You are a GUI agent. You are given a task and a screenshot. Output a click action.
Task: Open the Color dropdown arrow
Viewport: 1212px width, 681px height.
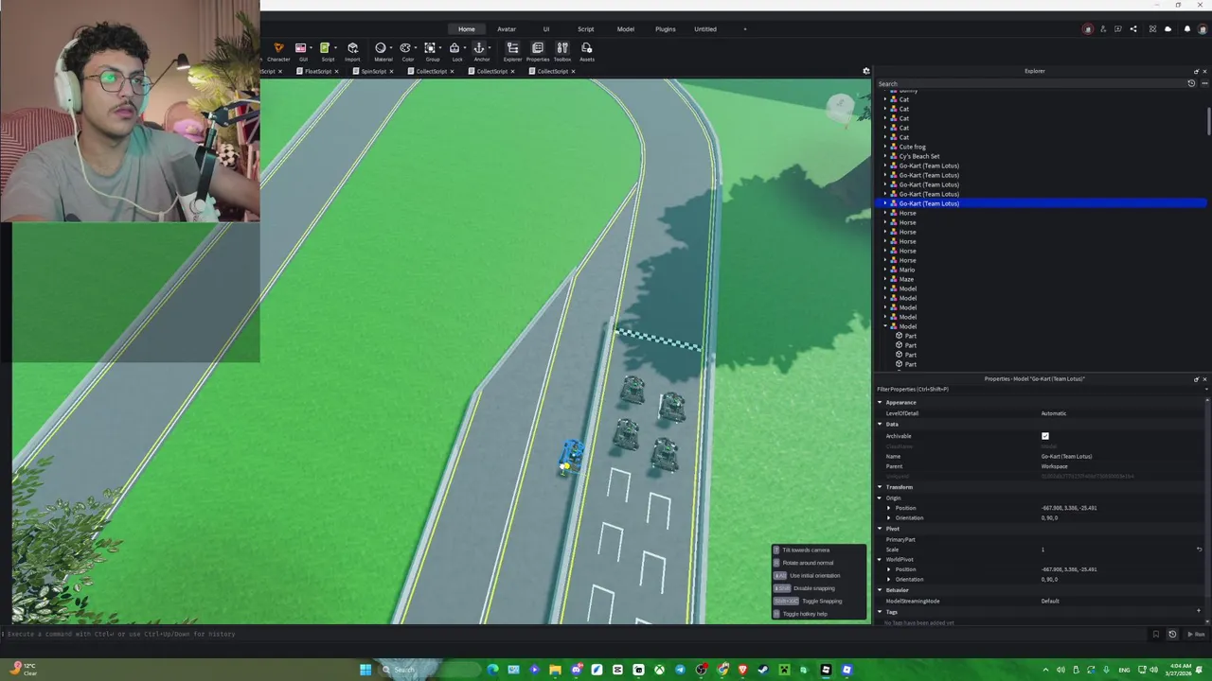click(416, 47)
